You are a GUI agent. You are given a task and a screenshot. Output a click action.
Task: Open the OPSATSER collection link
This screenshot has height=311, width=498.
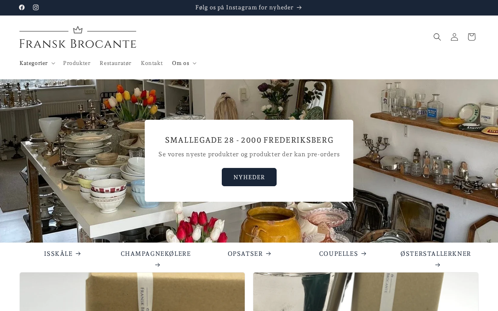point(249,254)
